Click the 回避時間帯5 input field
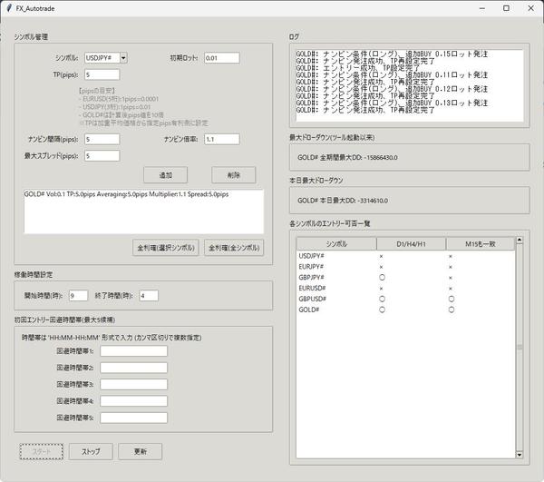This screenshot has height=482, width=544. coord(133,418)
